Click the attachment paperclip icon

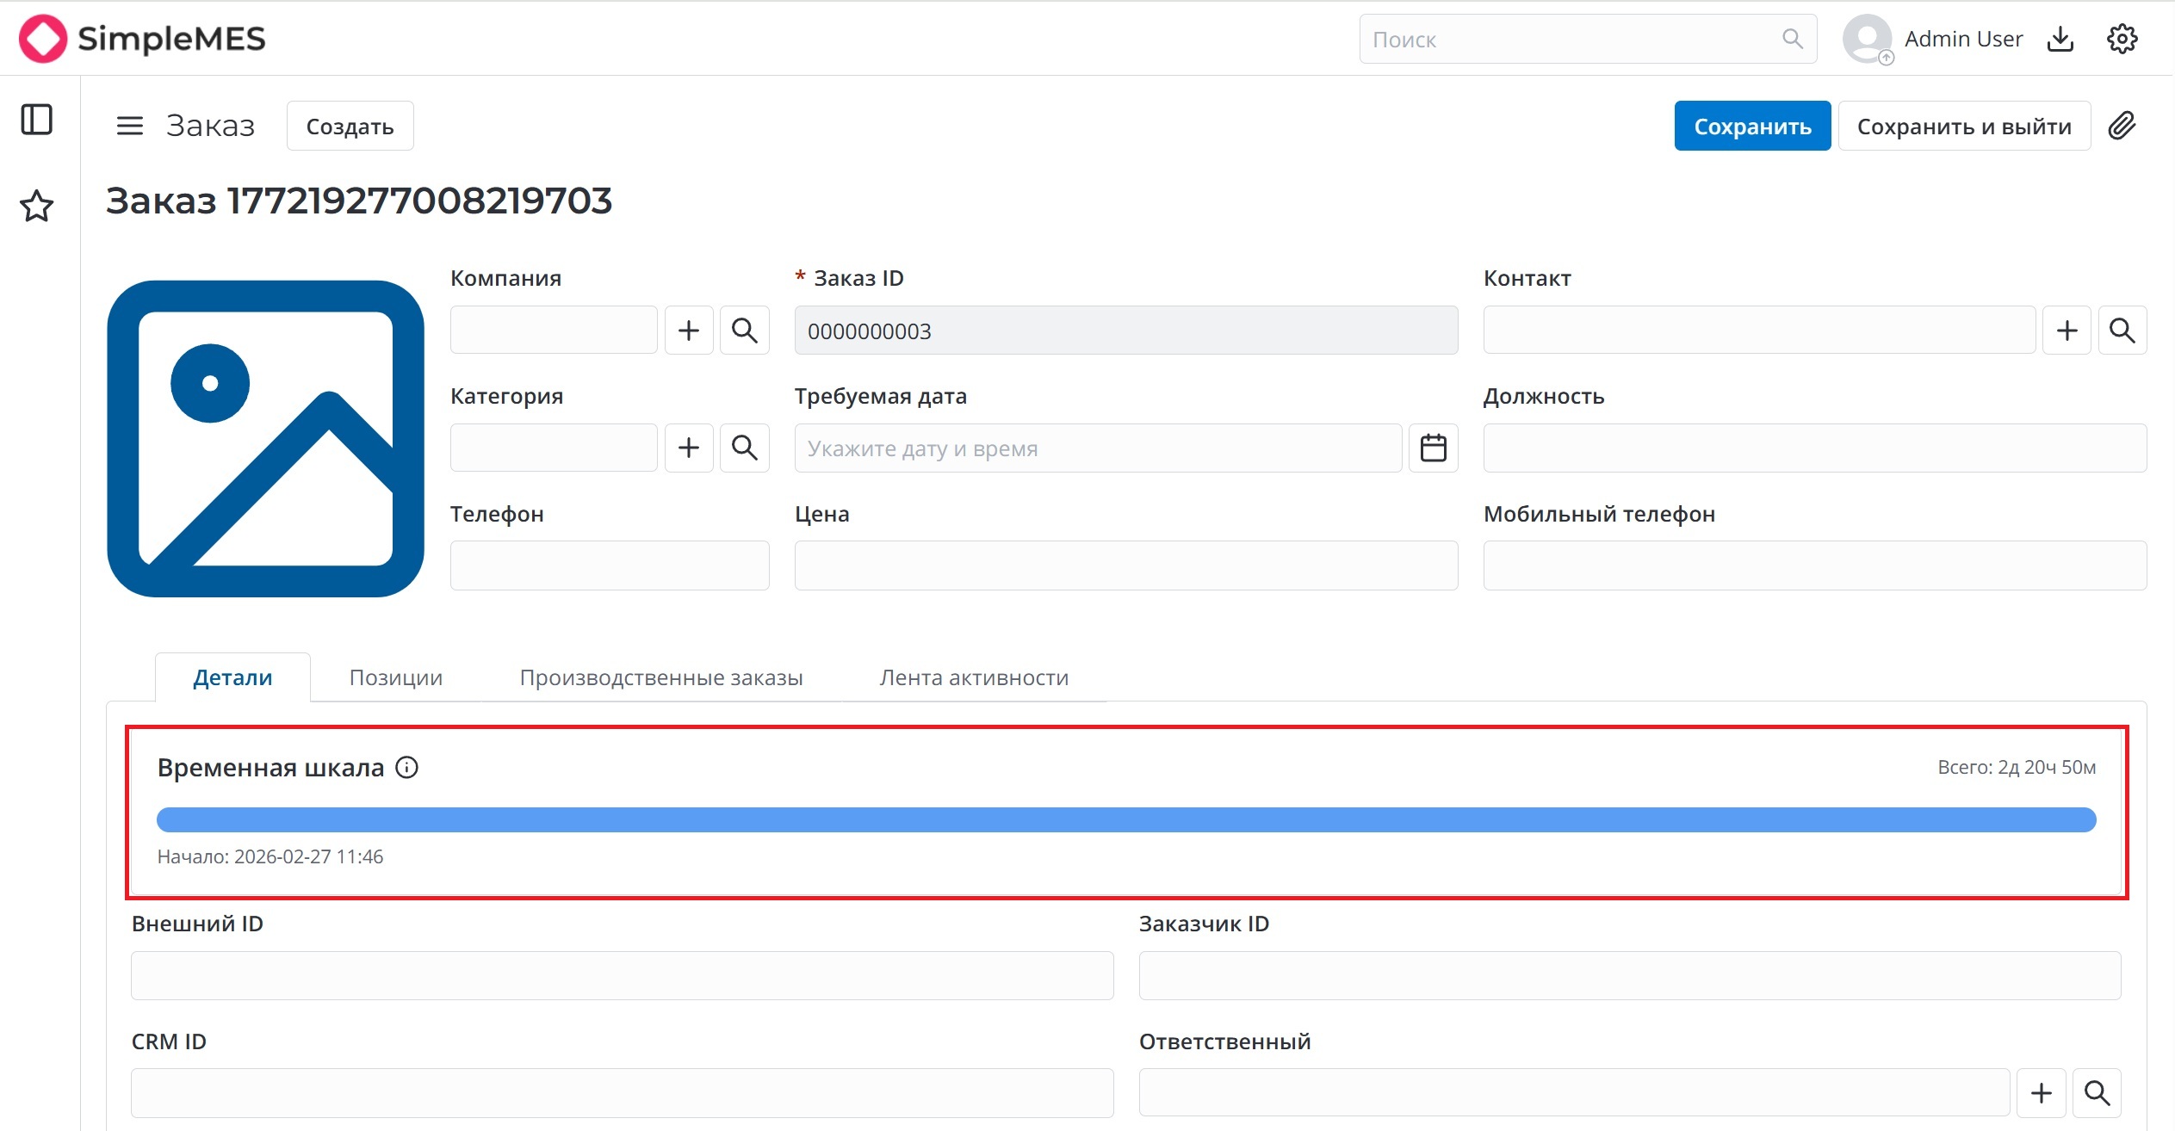tap(2122, 126)
